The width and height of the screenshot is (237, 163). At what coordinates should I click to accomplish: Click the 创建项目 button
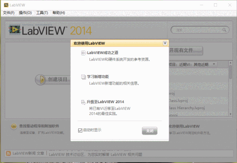53,79
